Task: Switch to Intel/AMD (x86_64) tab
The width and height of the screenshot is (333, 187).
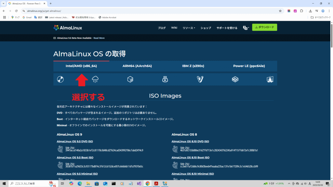Action: point(81,66)
